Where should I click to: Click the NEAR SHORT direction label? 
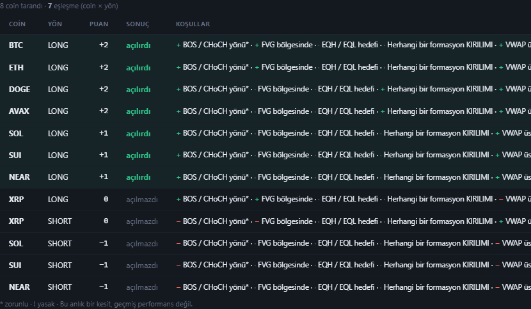[59, 287]
